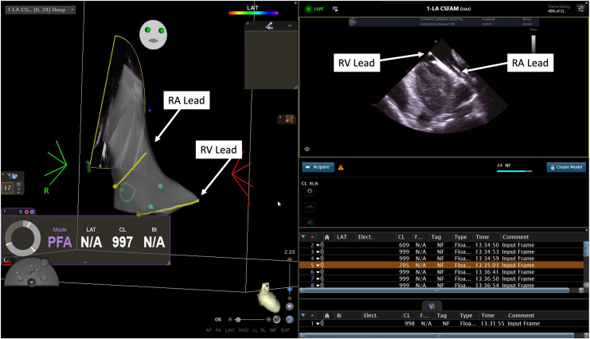Click the circular ablation progress ring
The width and height of the screenshot is (590, 339).
(x=22, y=239)
